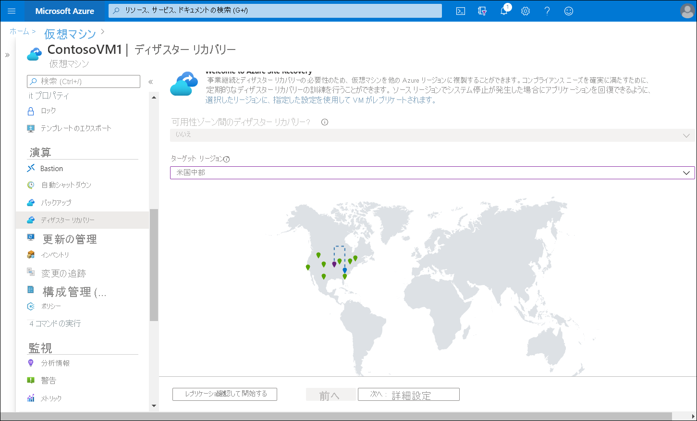The width and height of the screenshot is (697, 421).
Task: Open Cloud Shell from the top bar
Action: point(461,11)
